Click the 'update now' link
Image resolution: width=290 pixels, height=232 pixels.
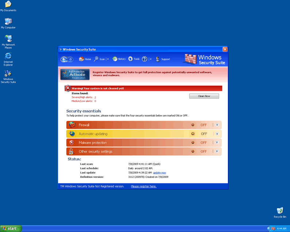(x=159, y=172)
